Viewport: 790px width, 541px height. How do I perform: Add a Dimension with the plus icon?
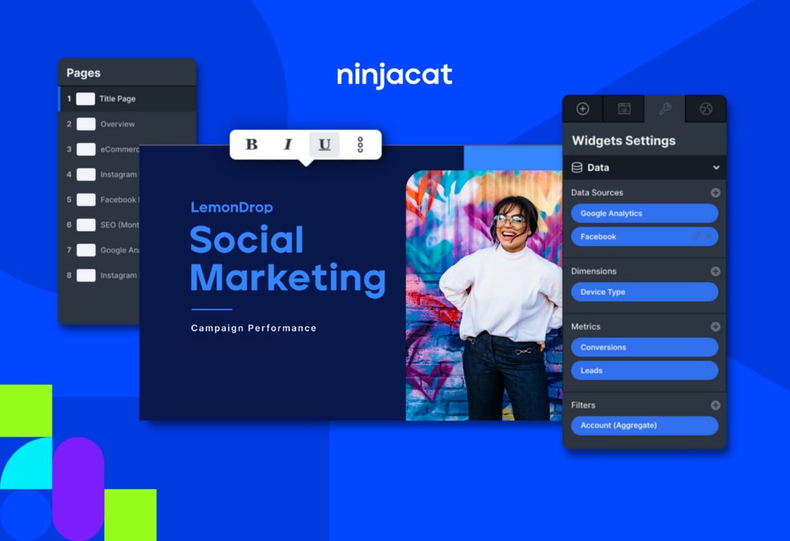pos(716,270)
